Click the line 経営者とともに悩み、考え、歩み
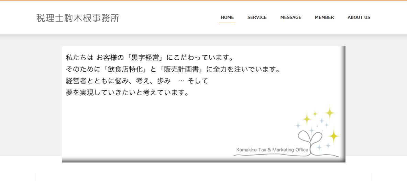 [137, 81]
